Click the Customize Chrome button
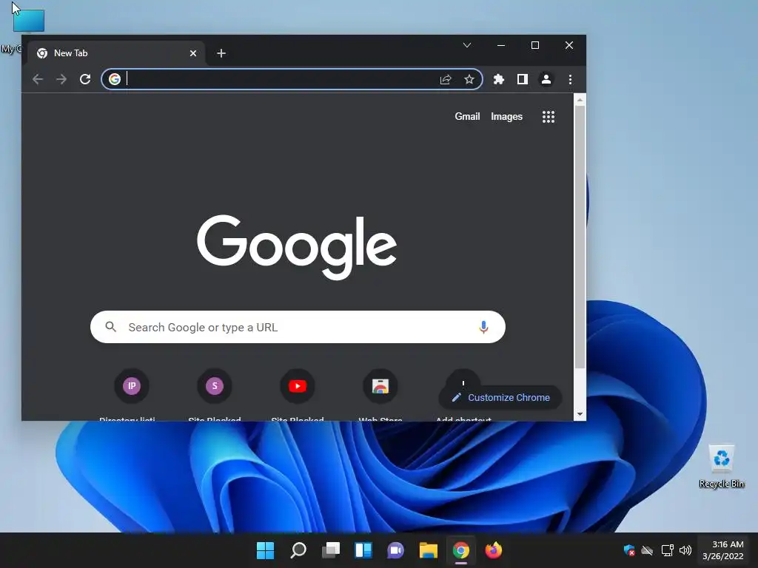 [500, 397]
